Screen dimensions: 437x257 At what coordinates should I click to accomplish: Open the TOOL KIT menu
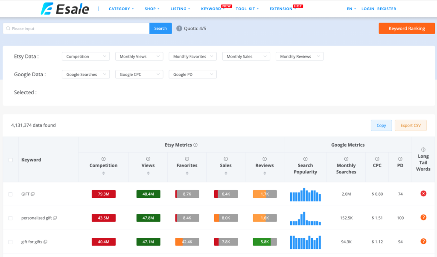[247, 8]
